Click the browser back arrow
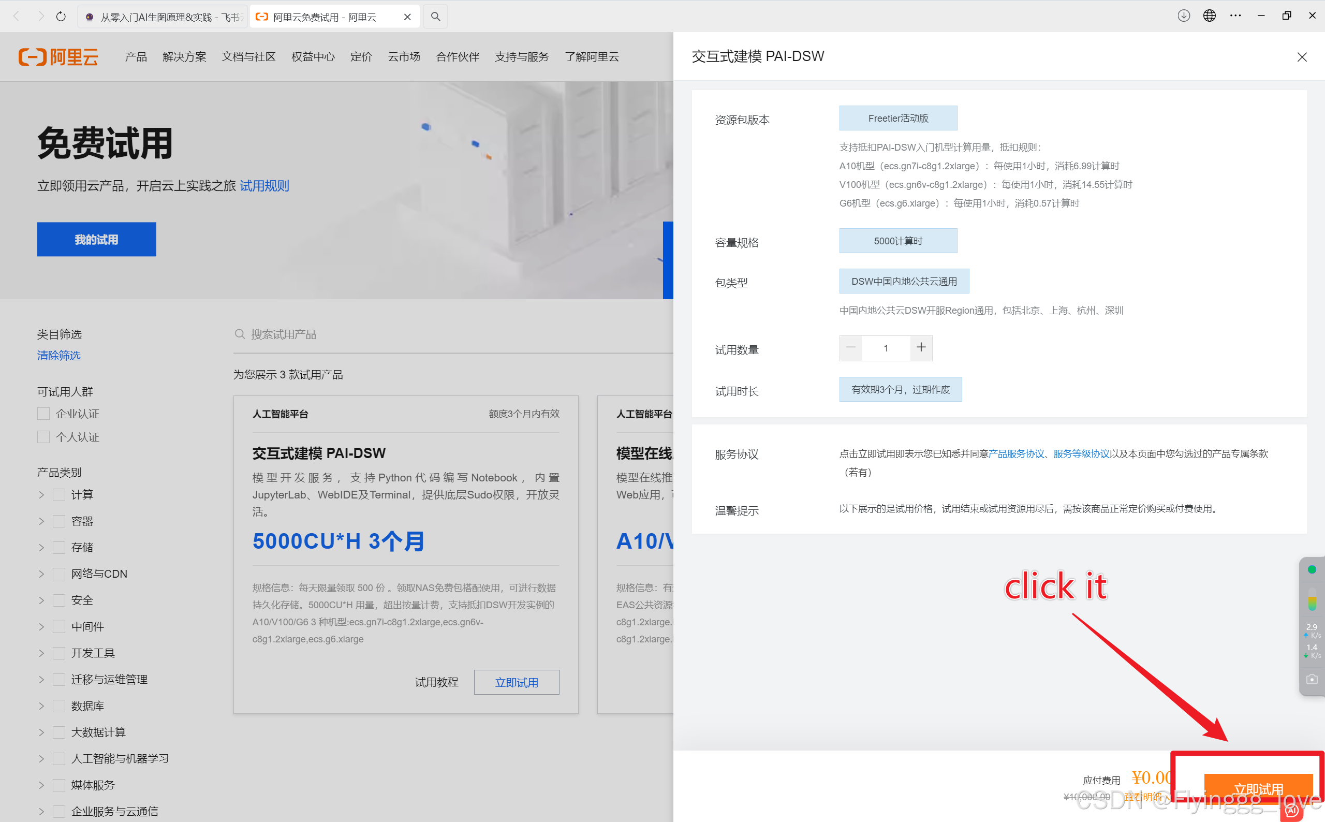This screenshot has height=822, width=1325. point(17,17)
